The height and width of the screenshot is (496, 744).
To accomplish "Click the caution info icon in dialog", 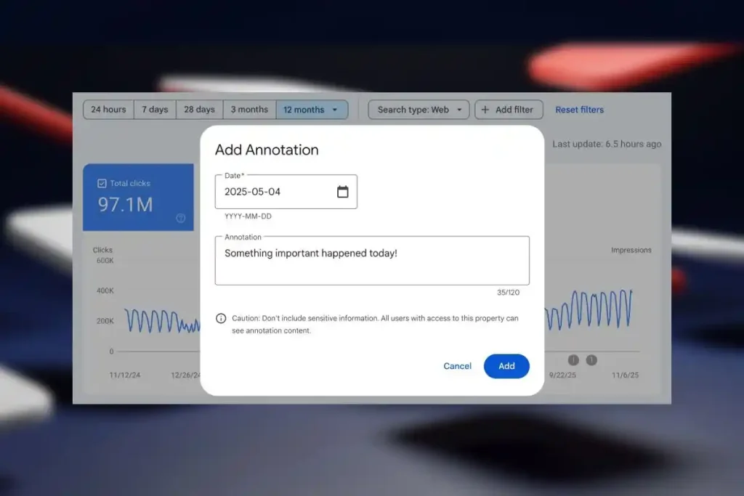I will 221,319.
